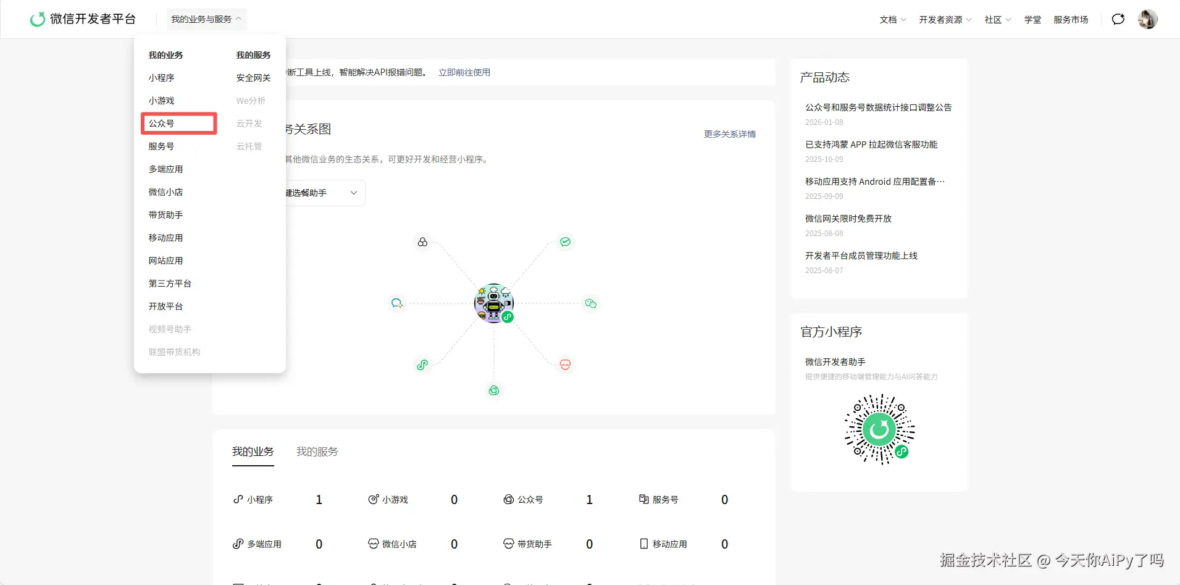Open the 移动应用支持 Android 应用配置备 news item
1180x585 pixels.
click(875, 182)
